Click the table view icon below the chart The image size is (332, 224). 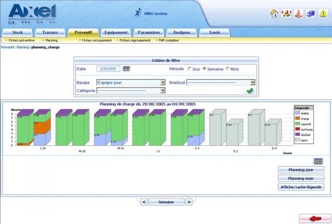pyautogui.click(x=318, y=161)
